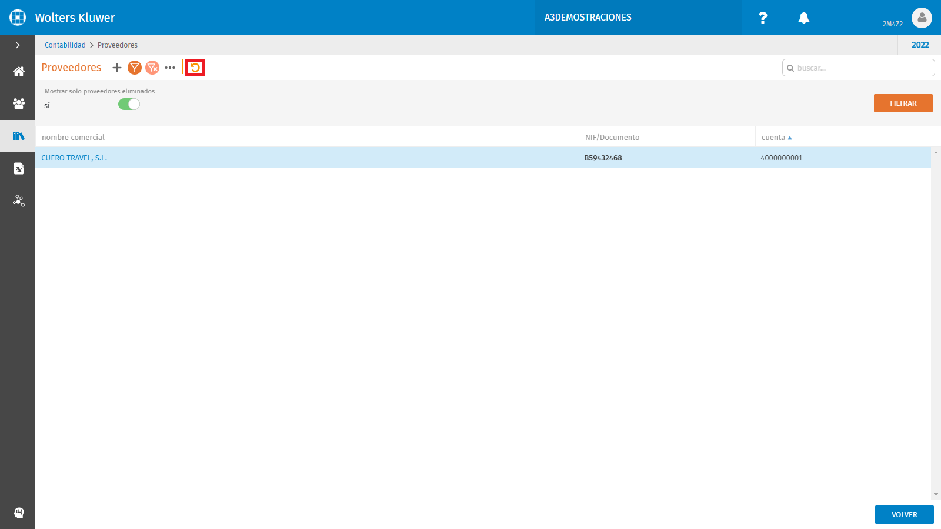The image size is (941, 529).
Task: Open the people group sidebar icon
Action: (18, 103)
